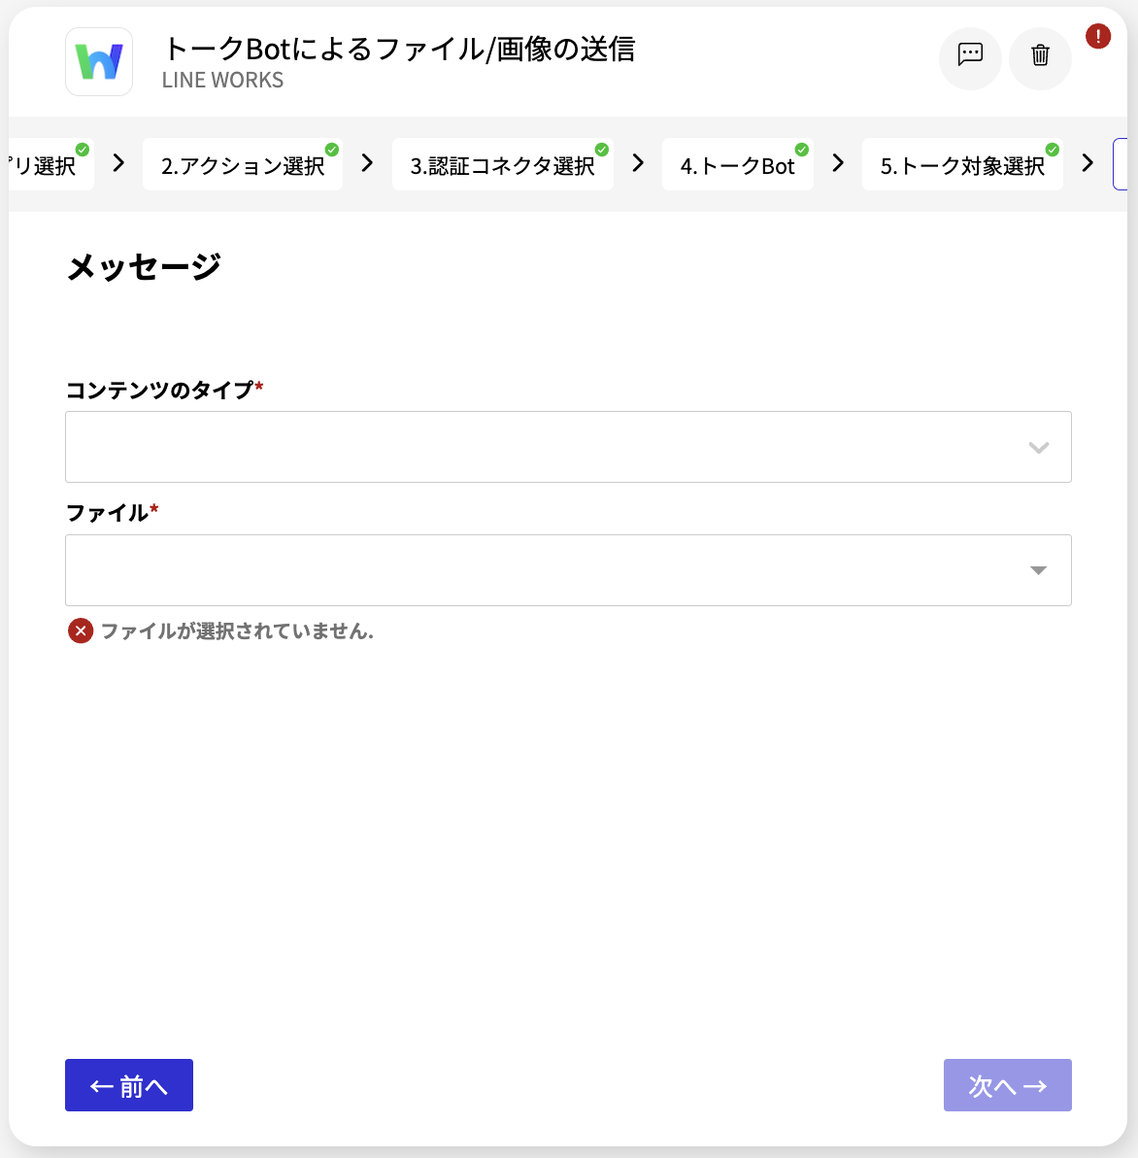Screen dimensions: 1138x1158
Task: Go to the アプリ選択 step
Action: click(50, 165)
